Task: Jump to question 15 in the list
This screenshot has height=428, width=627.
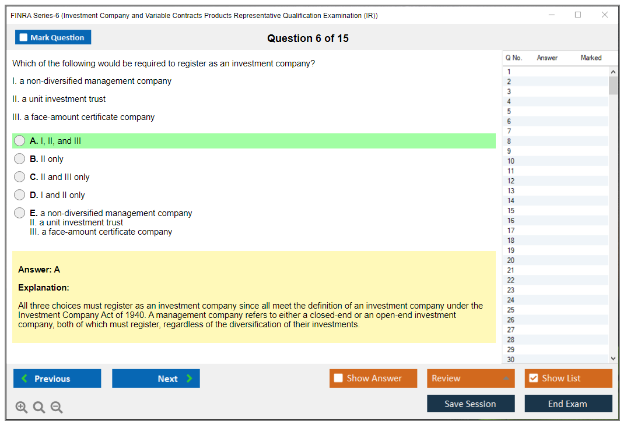Action: coord(511,211)
